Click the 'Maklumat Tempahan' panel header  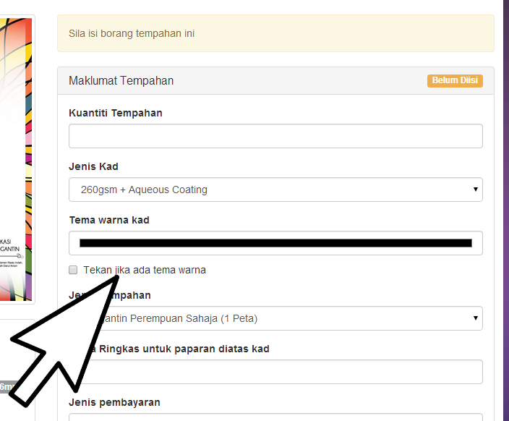pyautogui.click(x=121, y=80)
